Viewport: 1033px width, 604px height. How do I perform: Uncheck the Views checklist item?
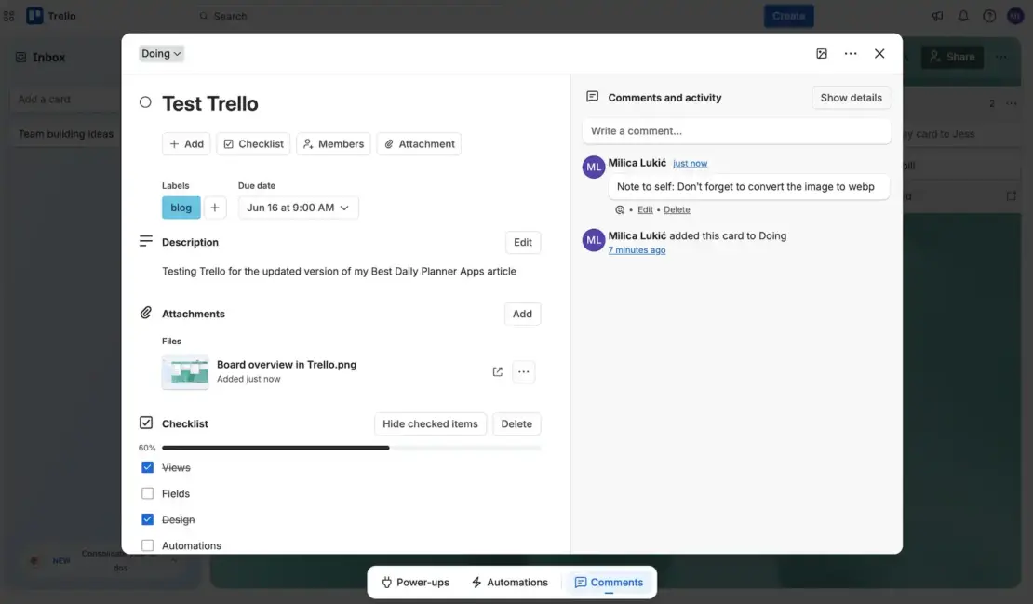tap(148, 467)
